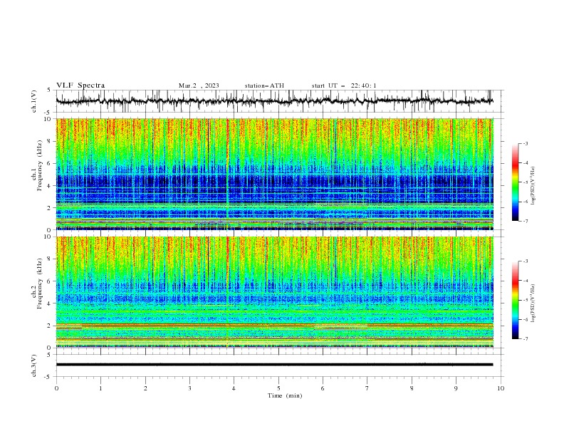The width and height of the screenshot is (564, 436).
Task: Click time axis tick label "2"
Action: click(145, 388)
